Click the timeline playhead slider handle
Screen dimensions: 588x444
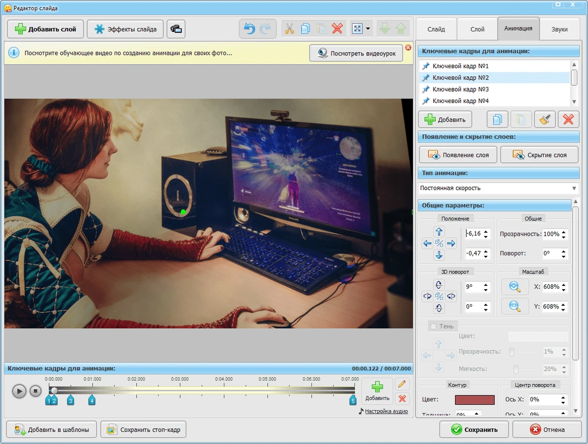coord(54,391)
